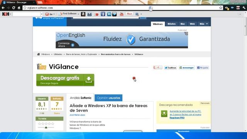This screenshot has height=139, width=247.
Task: Click the home icon in the breadcrumb
Action: (39, 54)
